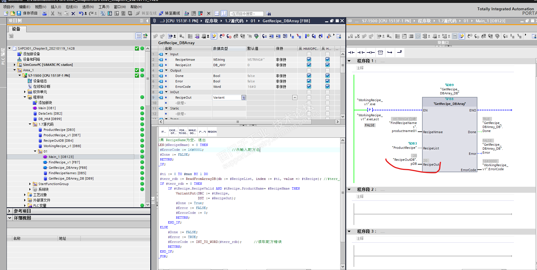Click the print icon in main toolbar
Screen dimensions: 537x270
(x=44, y=13)
